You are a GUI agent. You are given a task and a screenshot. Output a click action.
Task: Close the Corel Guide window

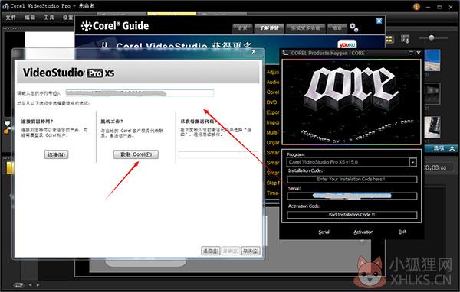pos(379,21)
